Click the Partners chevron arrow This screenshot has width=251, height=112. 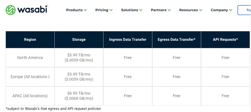pos(169,10)
